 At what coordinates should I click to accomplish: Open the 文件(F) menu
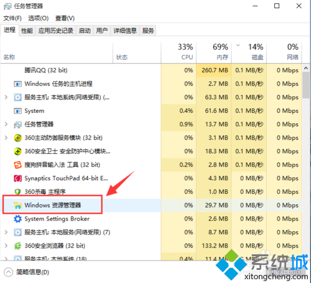tap(12, 18)
